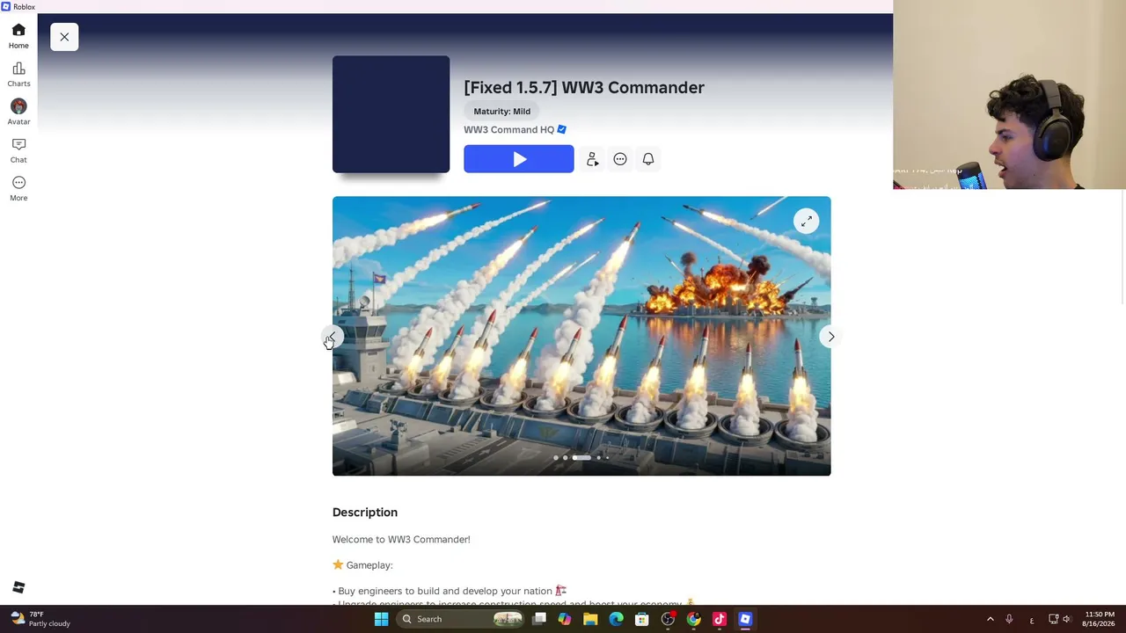Open the More menu in sidebar

tap(18, 188)
